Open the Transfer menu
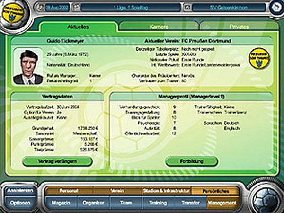 [x=191, y=203]
